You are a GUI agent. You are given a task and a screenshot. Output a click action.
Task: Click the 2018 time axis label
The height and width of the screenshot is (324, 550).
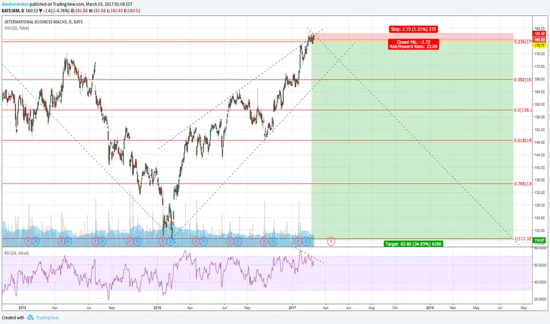click(430, 308)
